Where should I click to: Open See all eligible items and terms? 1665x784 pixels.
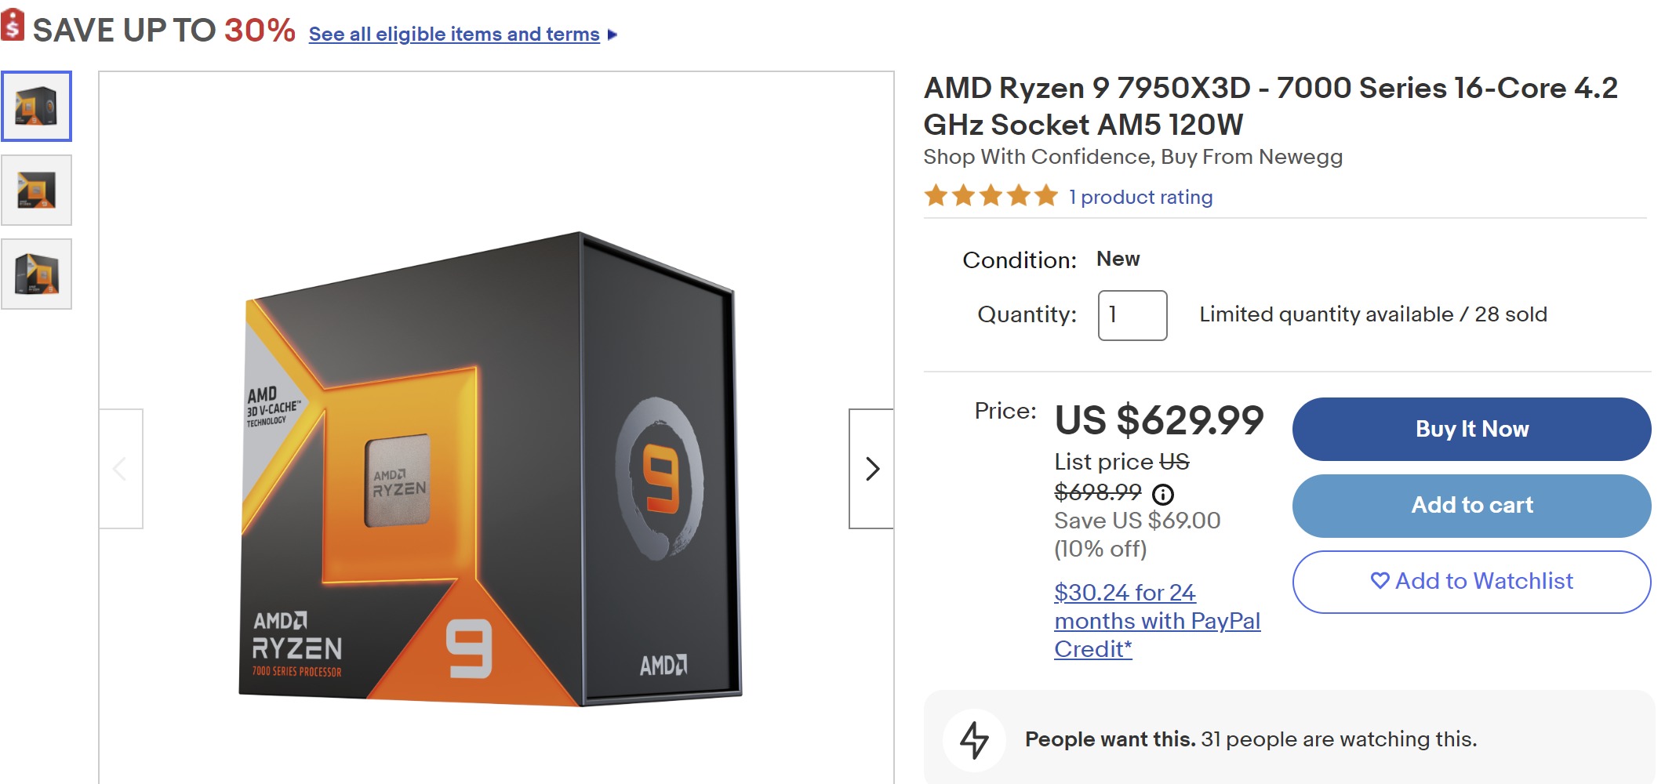tap(453, 34)
